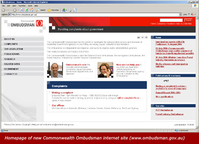Screen dimensions: 199x144
Task: Click the woman on phone photo
Action: (x=105, y=70)
